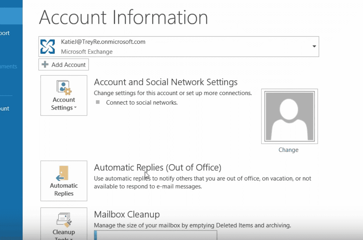
Task: Select the highlighted Info sidebar tab
Action: click(11, 16)
